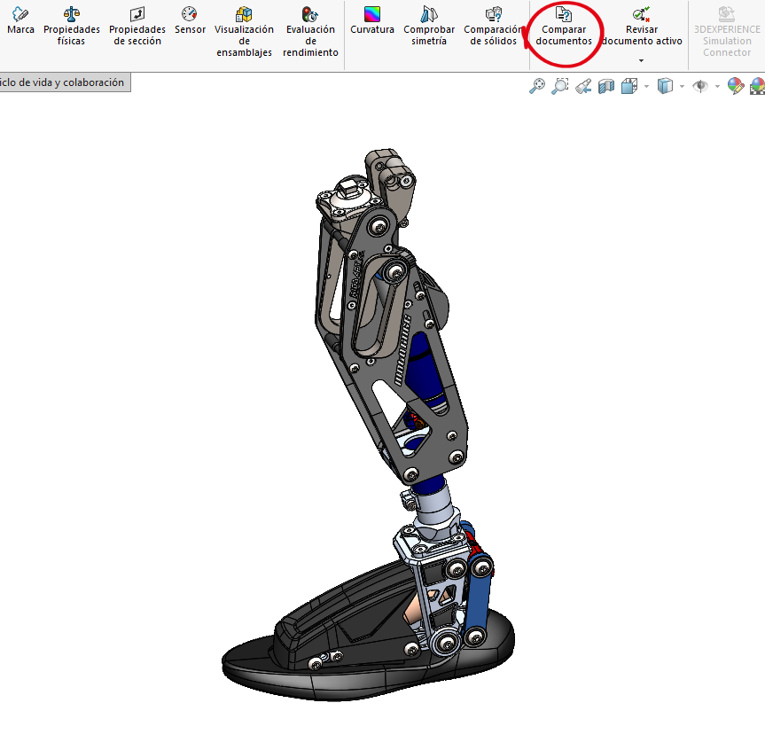
Task: Toggle the hide/show items eye icon
Action: tap(700, 86)
